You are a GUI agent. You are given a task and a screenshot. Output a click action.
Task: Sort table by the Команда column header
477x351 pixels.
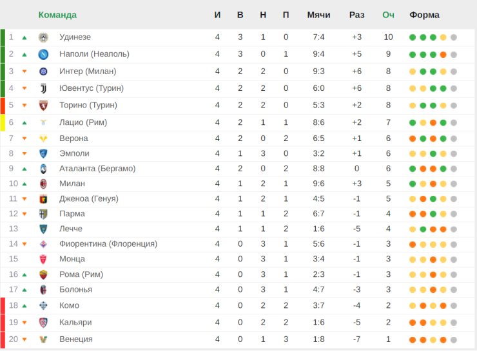click(57, 15)
